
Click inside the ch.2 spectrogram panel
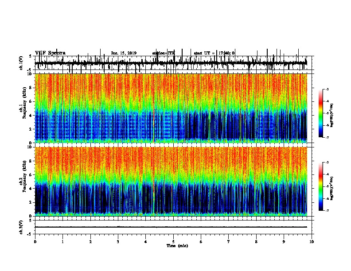pos(171,182)
